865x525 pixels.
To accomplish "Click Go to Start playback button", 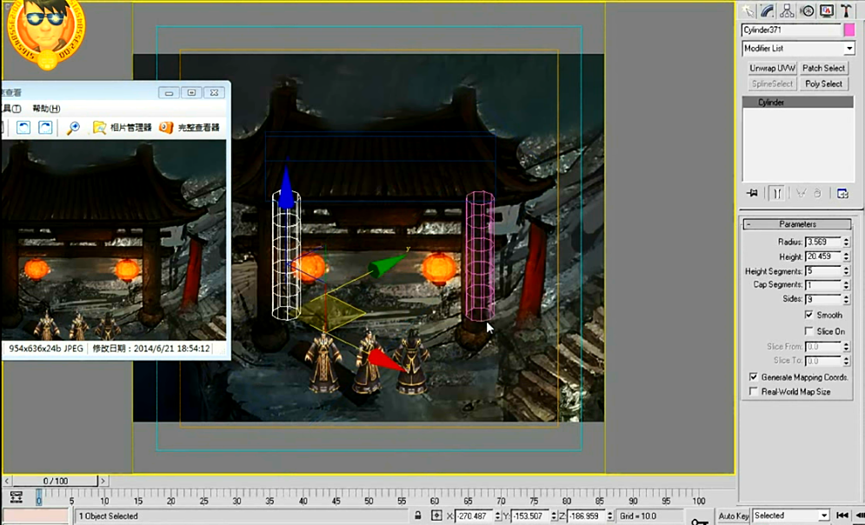I will 842,515.
